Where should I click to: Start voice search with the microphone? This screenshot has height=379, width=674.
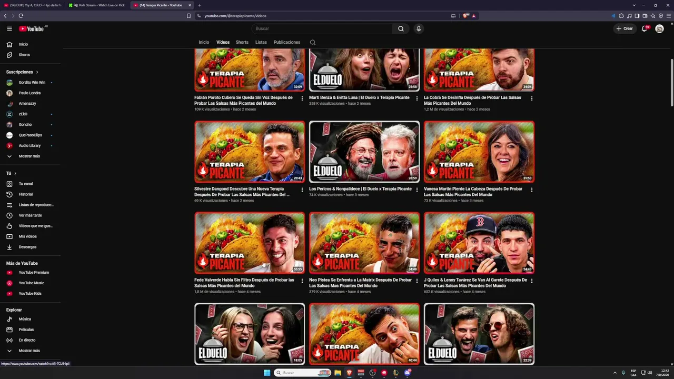click(419, 28)
